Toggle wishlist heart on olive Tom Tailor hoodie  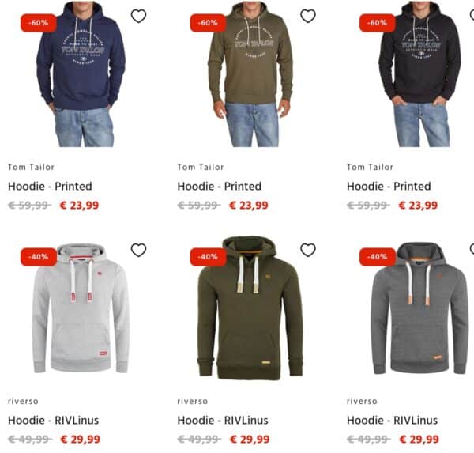point(308,16)
